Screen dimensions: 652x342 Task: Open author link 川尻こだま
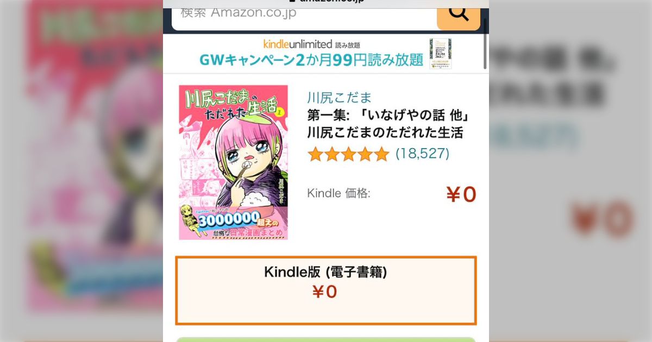point(340,98)
